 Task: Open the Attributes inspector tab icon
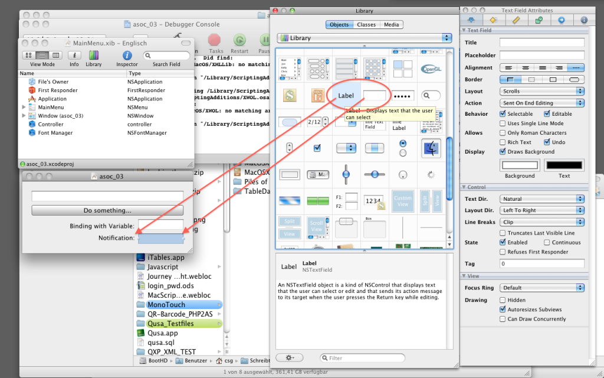click(x=471, y=20)
